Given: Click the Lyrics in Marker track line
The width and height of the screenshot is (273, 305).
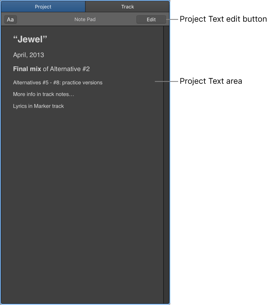Looking at the screenshot, I should [x=38, y=106].
